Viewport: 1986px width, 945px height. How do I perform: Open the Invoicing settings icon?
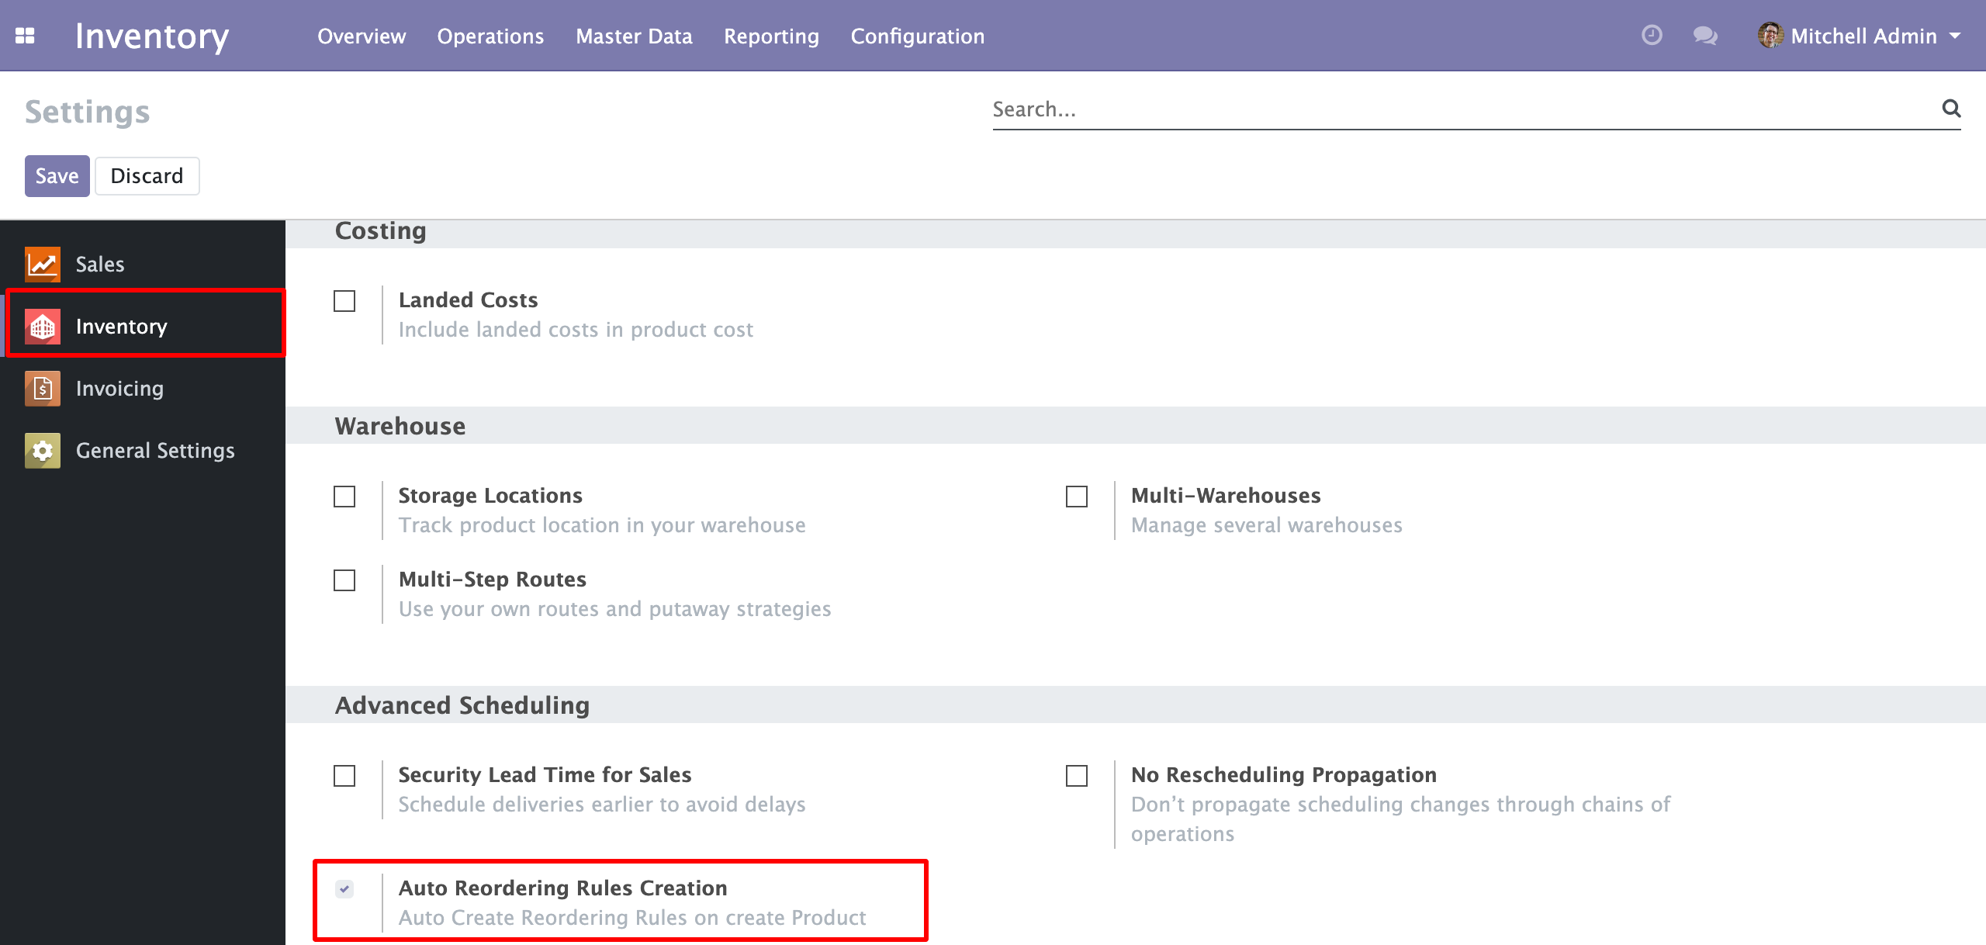pyautogui.click(x=43, y=389)
